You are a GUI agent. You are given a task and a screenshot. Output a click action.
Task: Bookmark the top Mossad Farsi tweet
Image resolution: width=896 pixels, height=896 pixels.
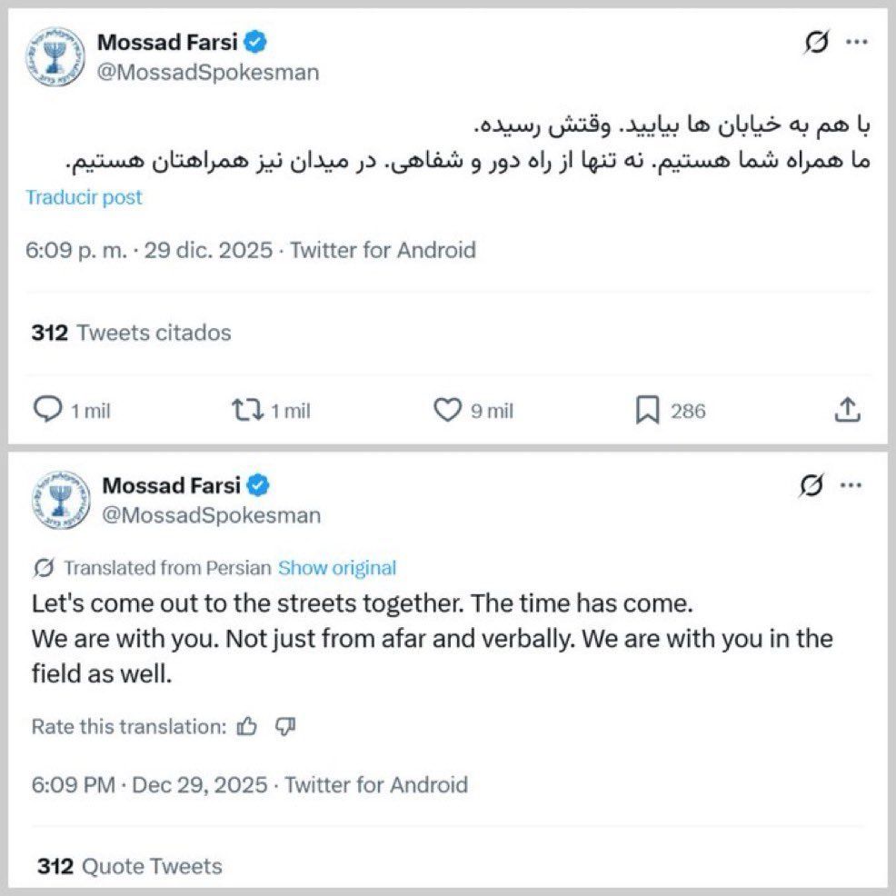tap(646, 412)
